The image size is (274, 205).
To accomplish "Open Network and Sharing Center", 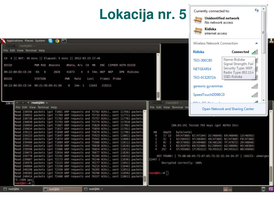I will click(x=228, y=109).
